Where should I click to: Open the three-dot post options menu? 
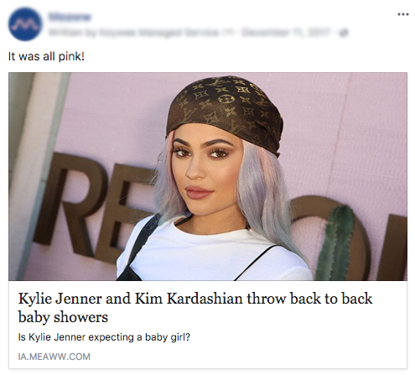point(403,14)
